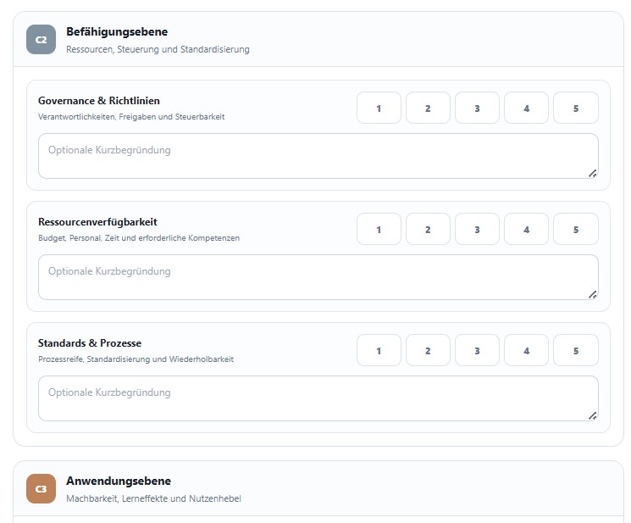Click resize handle of Governance textarea
Screen dimensions: 631x523
(592, 174)
